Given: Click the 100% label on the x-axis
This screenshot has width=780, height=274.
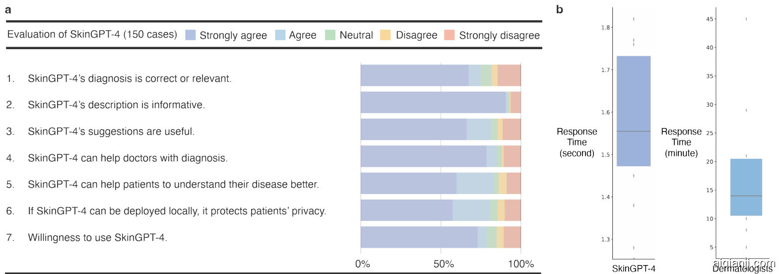Looking at the screenshot, I should point(520,264).
